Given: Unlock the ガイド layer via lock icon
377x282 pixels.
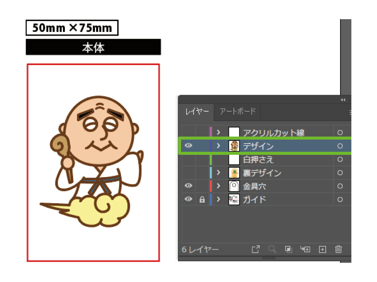Looking at the screenshot, I should pyautogui.click(x=202, y=199).
